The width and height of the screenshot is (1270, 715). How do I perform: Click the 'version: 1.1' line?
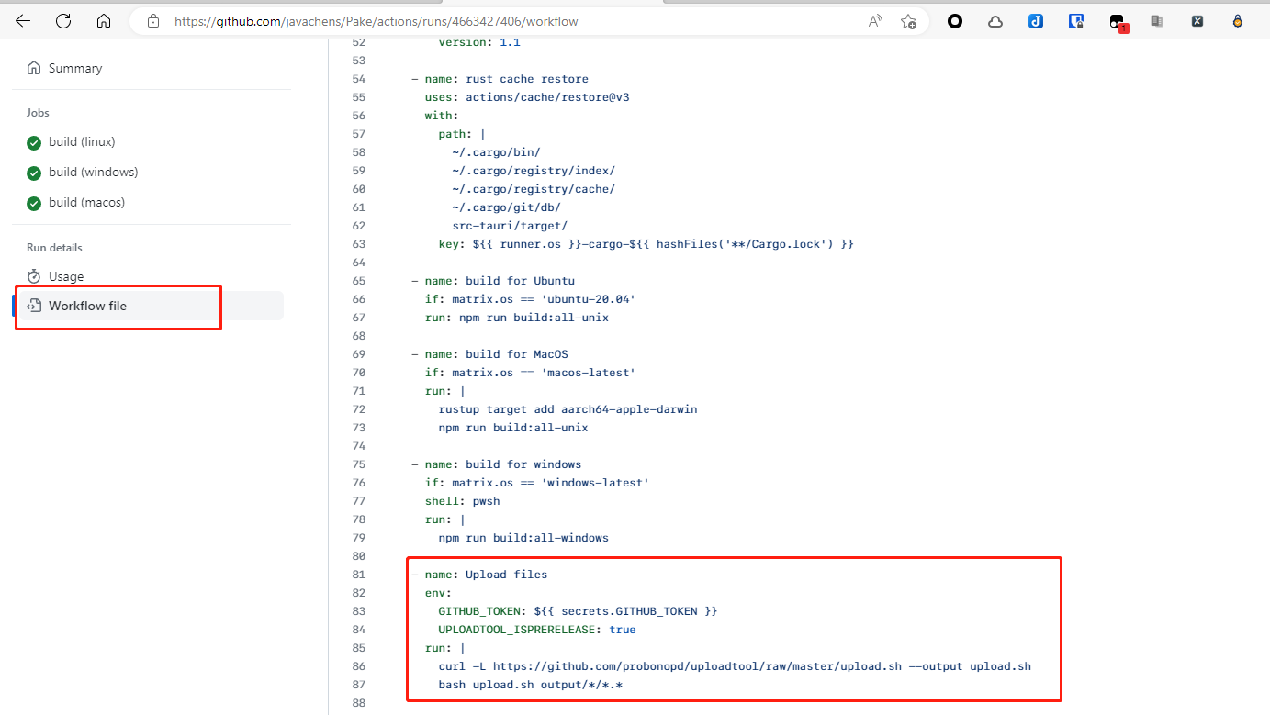point(478,42)
